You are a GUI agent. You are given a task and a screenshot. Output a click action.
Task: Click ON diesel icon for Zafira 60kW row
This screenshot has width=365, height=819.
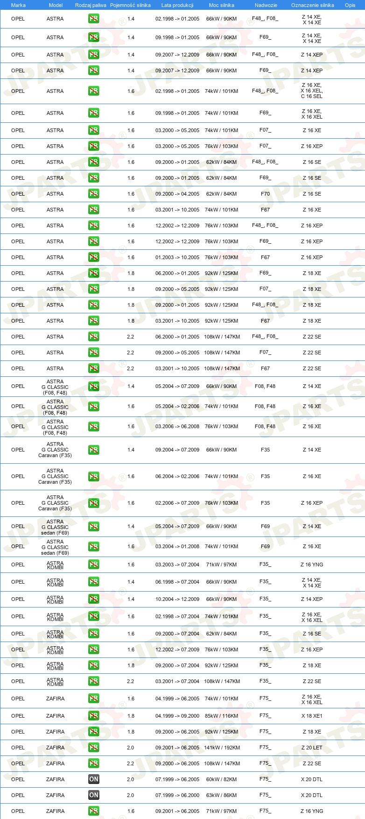tap(94, 779)
